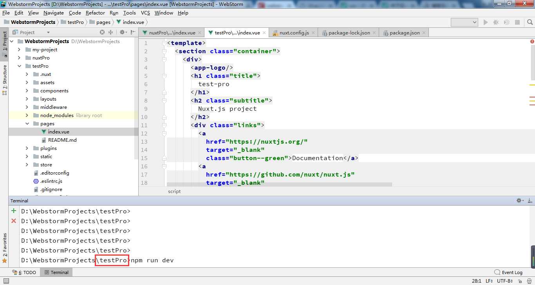Open Terminal panel gear settings

[520, 200]
